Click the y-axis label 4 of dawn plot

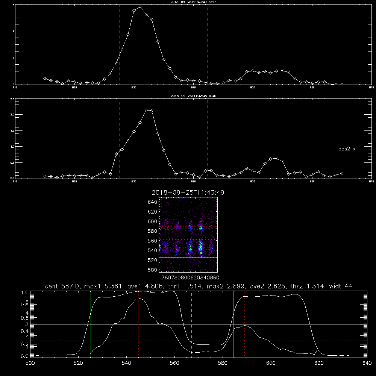click(14, 31)
